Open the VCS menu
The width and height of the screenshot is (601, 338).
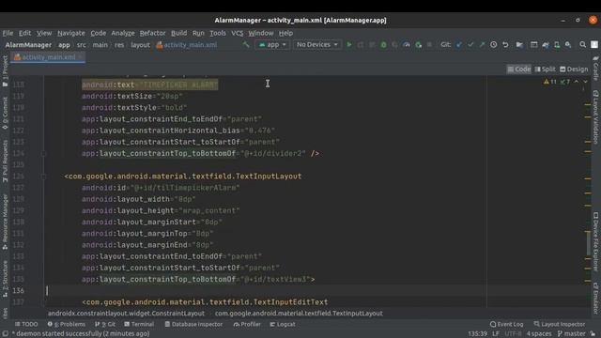tap(237, 34)
